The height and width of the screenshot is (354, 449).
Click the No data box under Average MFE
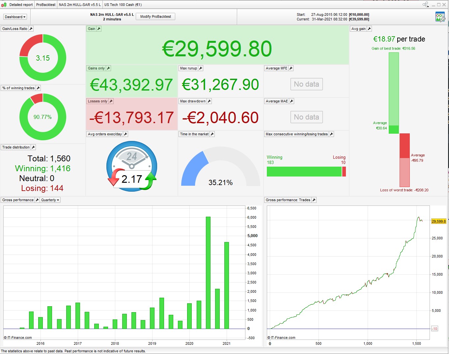(306, 84)
